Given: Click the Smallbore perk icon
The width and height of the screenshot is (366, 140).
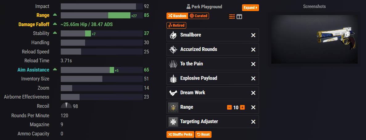Looking at the screenshot, I should pos(173,35).
